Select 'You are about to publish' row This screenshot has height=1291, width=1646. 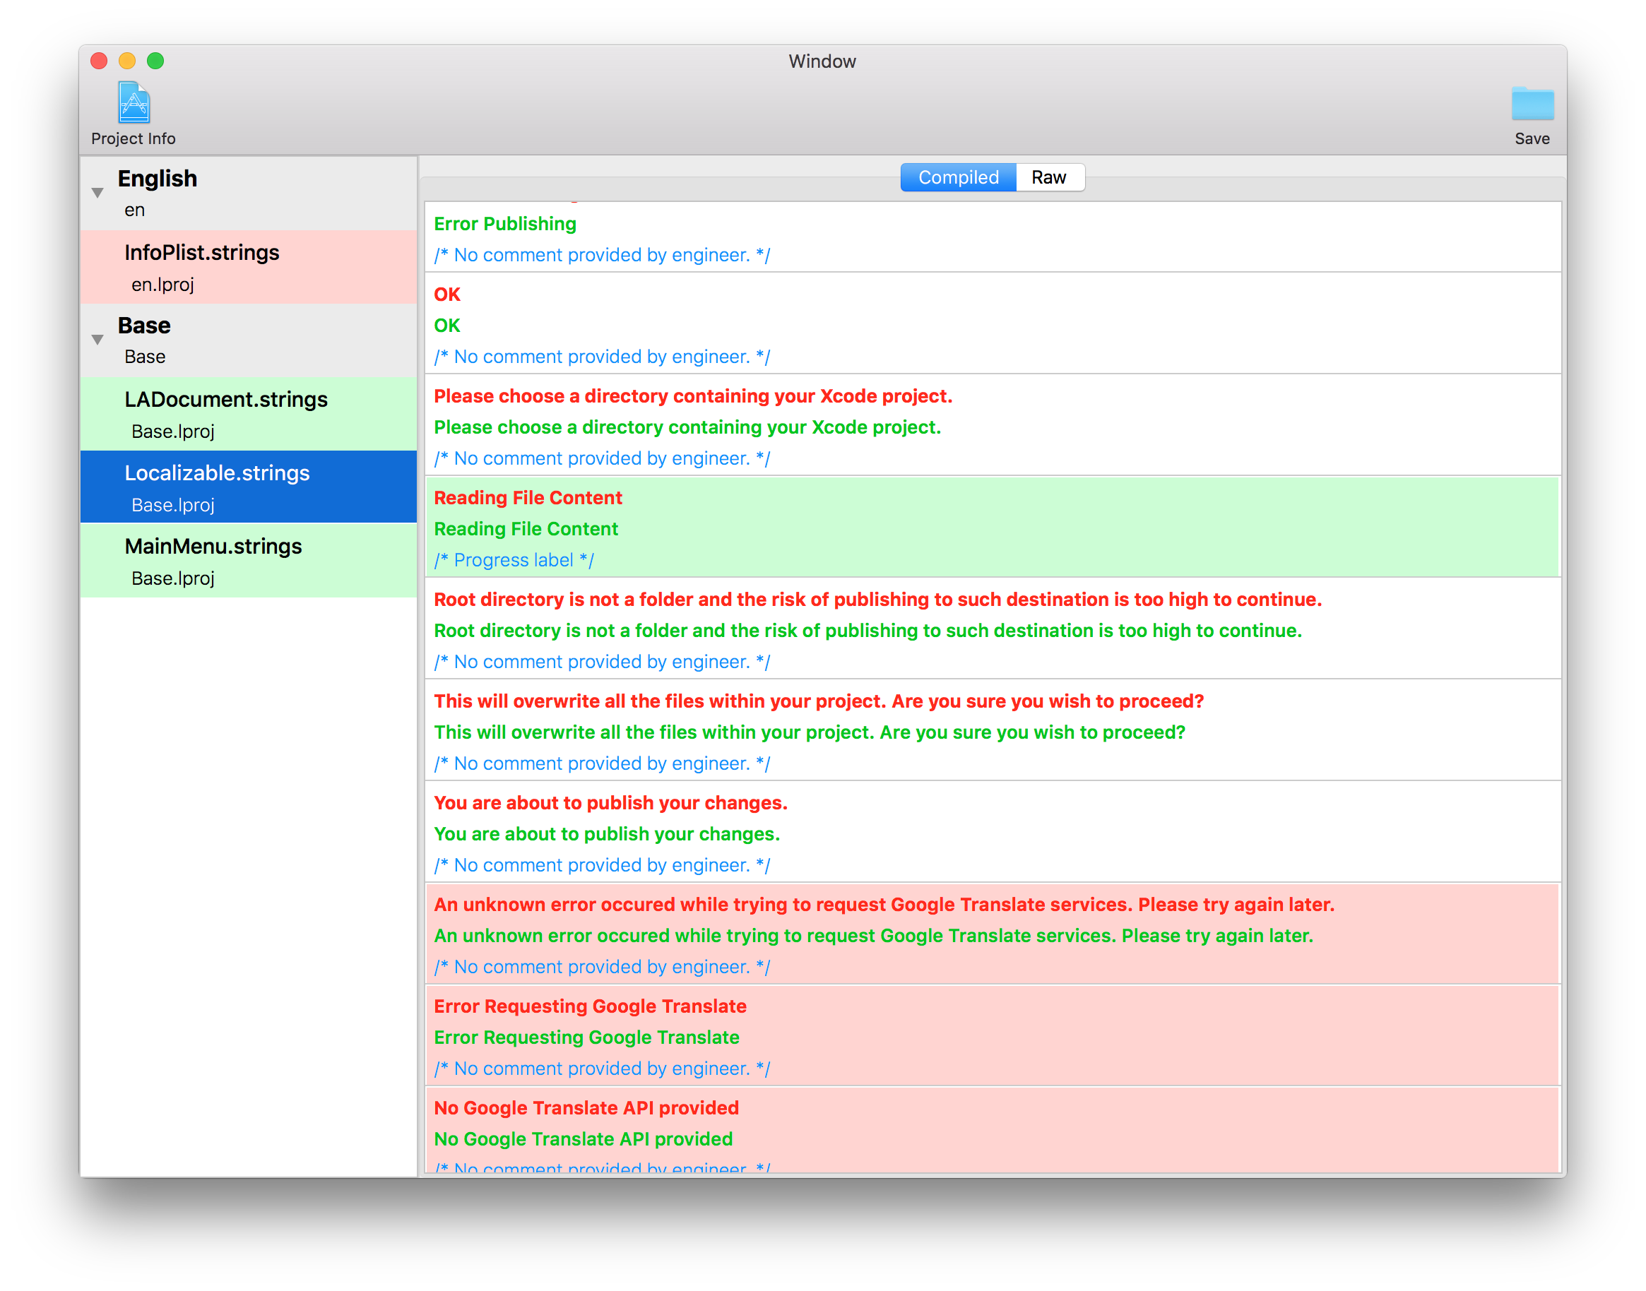[990, 832]
